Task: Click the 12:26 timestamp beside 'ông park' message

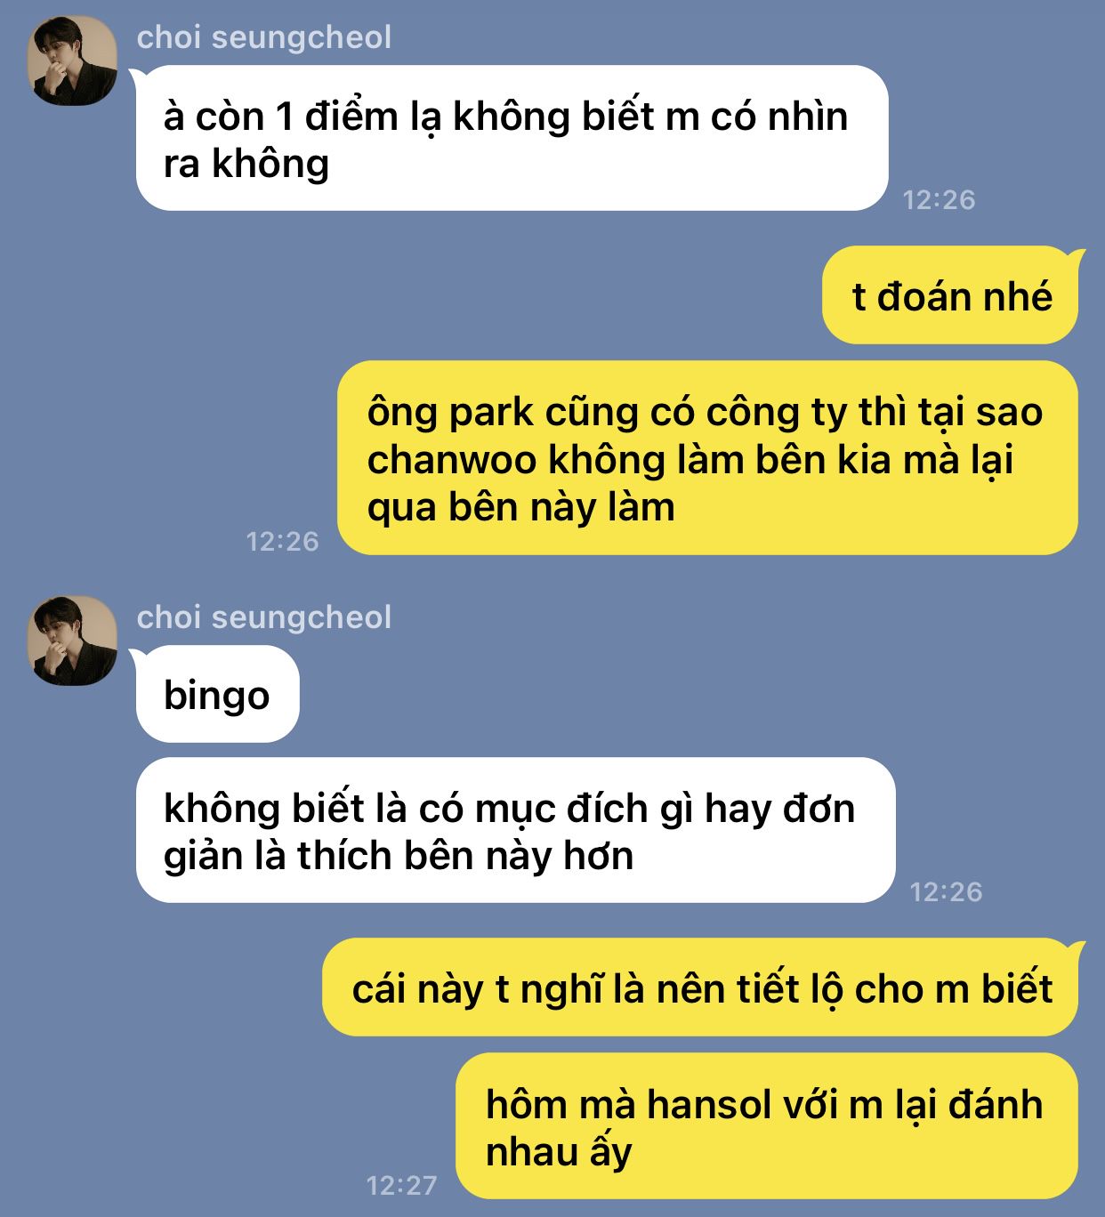Action: tap(282, 541)
